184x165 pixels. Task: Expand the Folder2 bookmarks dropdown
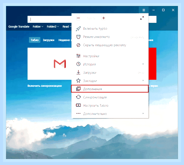pos(53,27)
